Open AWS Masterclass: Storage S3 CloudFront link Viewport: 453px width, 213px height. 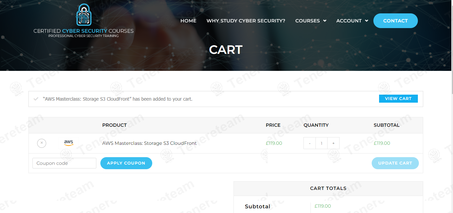click(149, 143)
